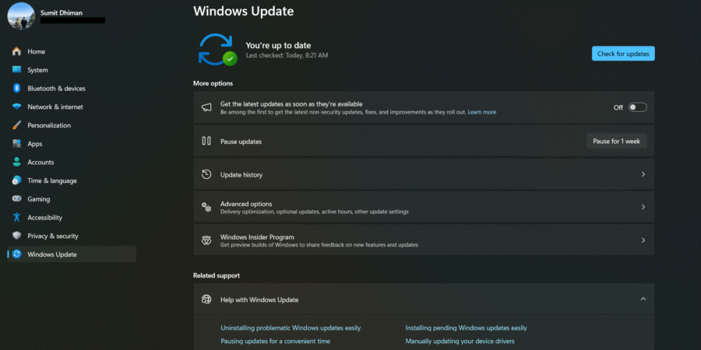Screen dimensions: 701x350
Task: Click the Help with Windows Update title
Action: 259,299
